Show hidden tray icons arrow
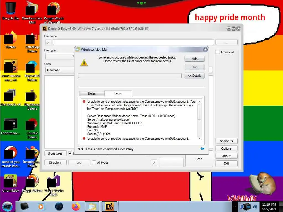 point(235,207)
